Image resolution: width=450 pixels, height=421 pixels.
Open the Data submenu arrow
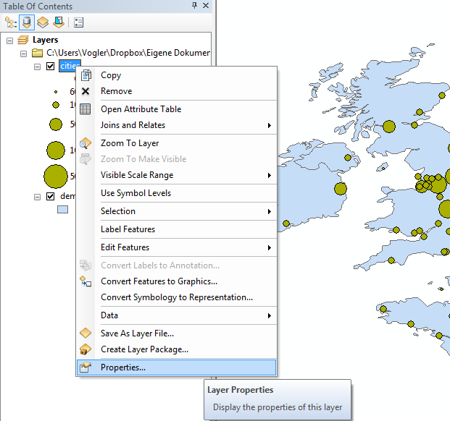[x=269, y=315]
